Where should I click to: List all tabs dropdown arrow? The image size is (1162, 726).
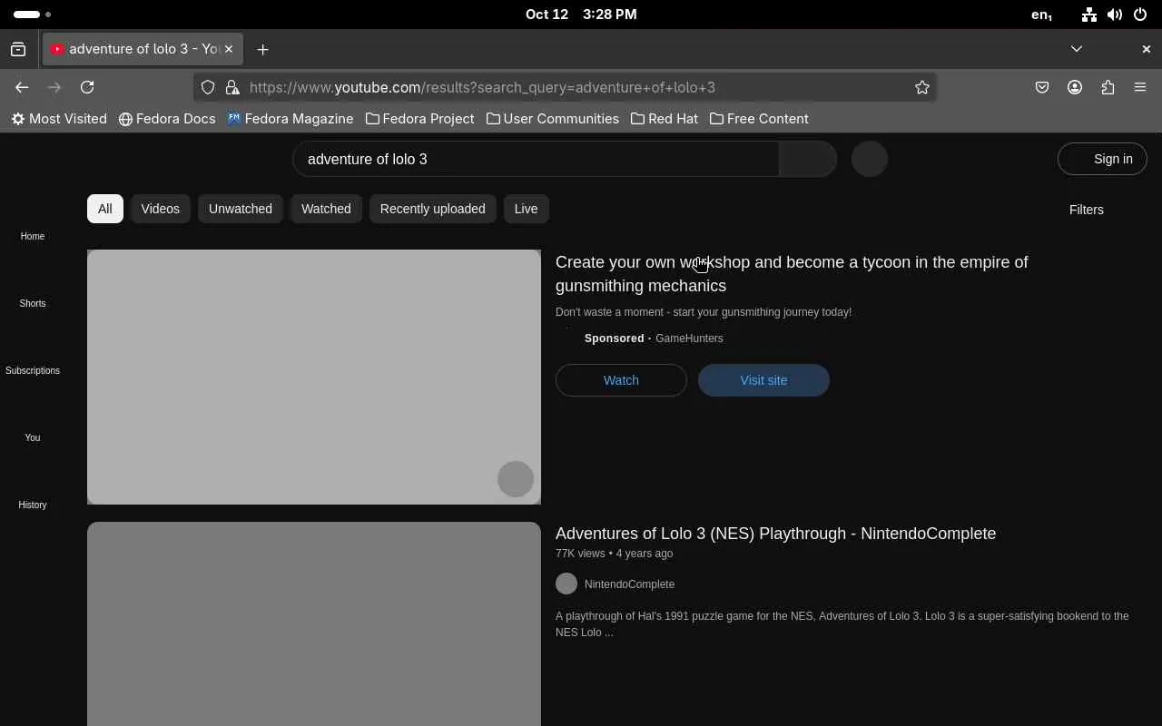[x=1077, y=49]
